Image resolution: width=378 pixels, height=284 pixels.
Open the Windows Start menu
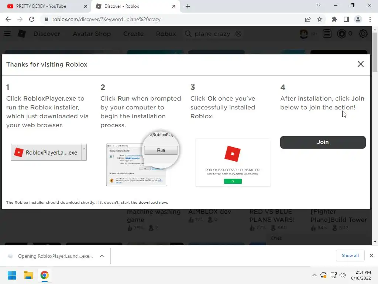[12, 275]
